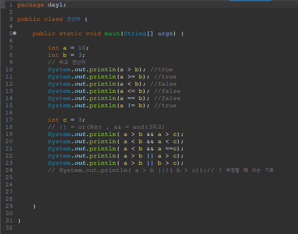Image resolution: width=298 pixels, height=234 pixels.
Task: Click 'String' type in the main signature
Action: (x=135, y=34)
